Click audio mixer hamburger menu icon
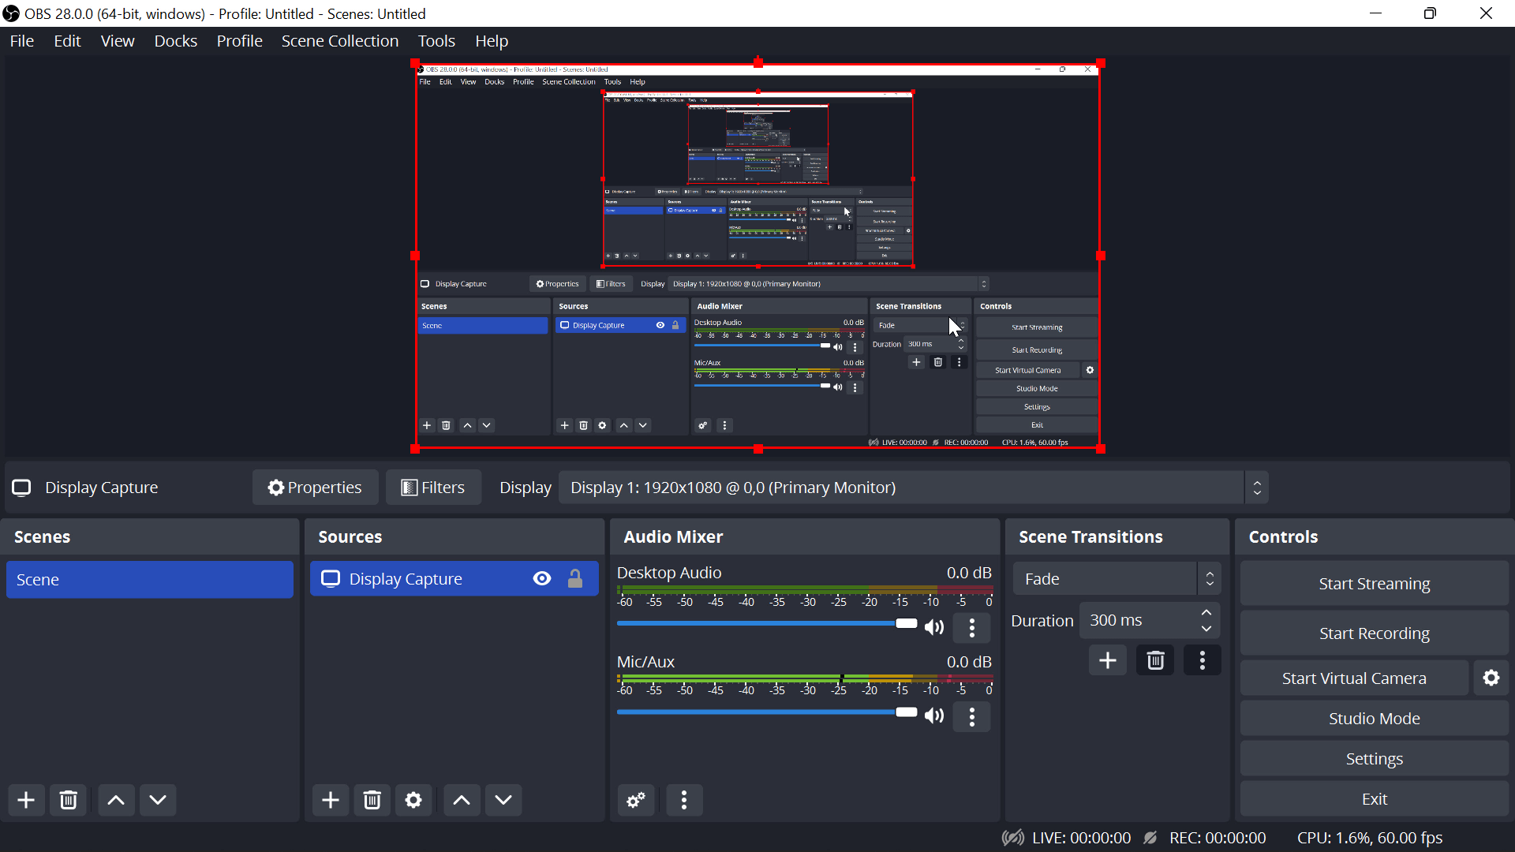Screen dimensions: 1515x852 click(x=683, y=800)
